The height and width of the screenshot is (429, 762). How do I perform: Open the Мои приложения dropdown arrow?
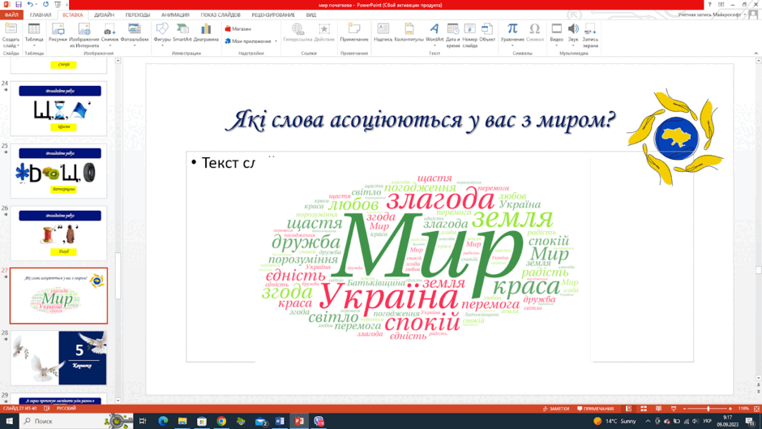[276, 41]
